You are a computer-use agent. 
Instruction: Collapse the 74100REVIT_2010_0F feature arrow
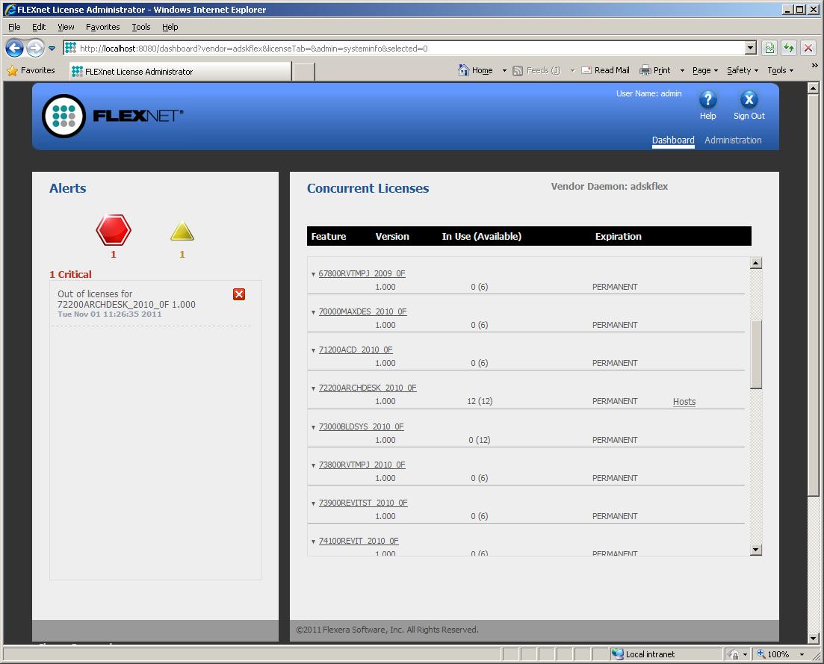coord(313,542)
